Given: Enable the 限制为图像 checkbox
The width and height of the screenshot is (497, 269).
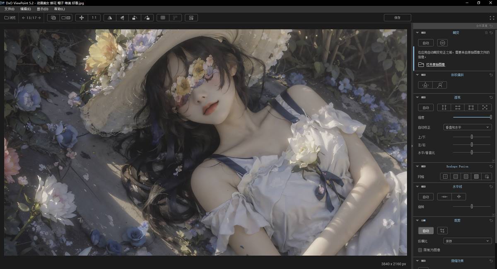Looking at the screenshot, I should pyautogui.click(x=420, y=250).
